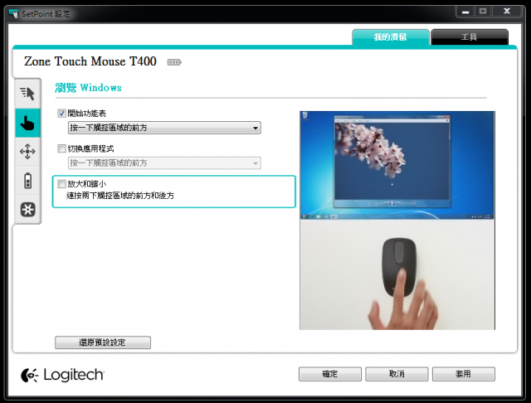Close the SetPoint window
The height and width of the screenshot is (403, 531).
point(507,12)
